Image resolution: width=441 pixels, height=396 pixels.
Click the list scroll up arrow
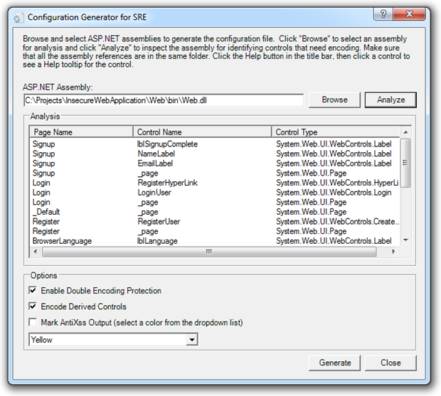(405, 132)
